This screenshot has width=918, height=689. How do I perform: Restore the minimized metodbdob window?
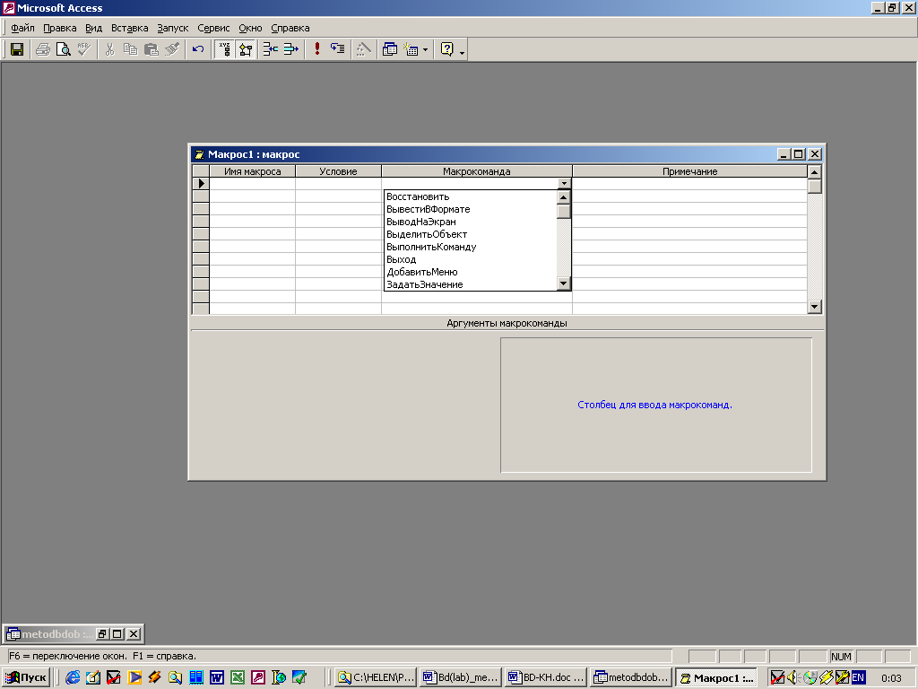102,634
